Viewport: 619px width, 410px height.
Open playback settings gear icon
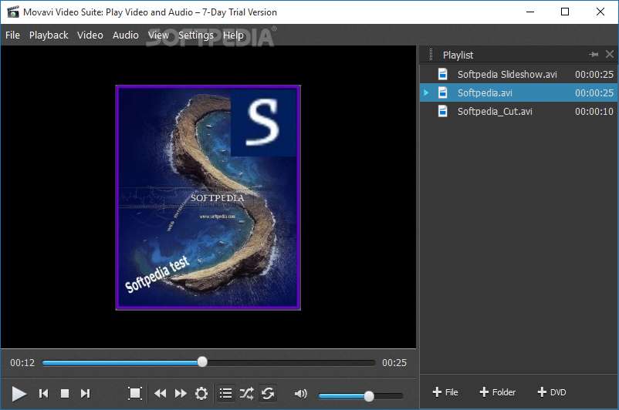tap(201, 394)
